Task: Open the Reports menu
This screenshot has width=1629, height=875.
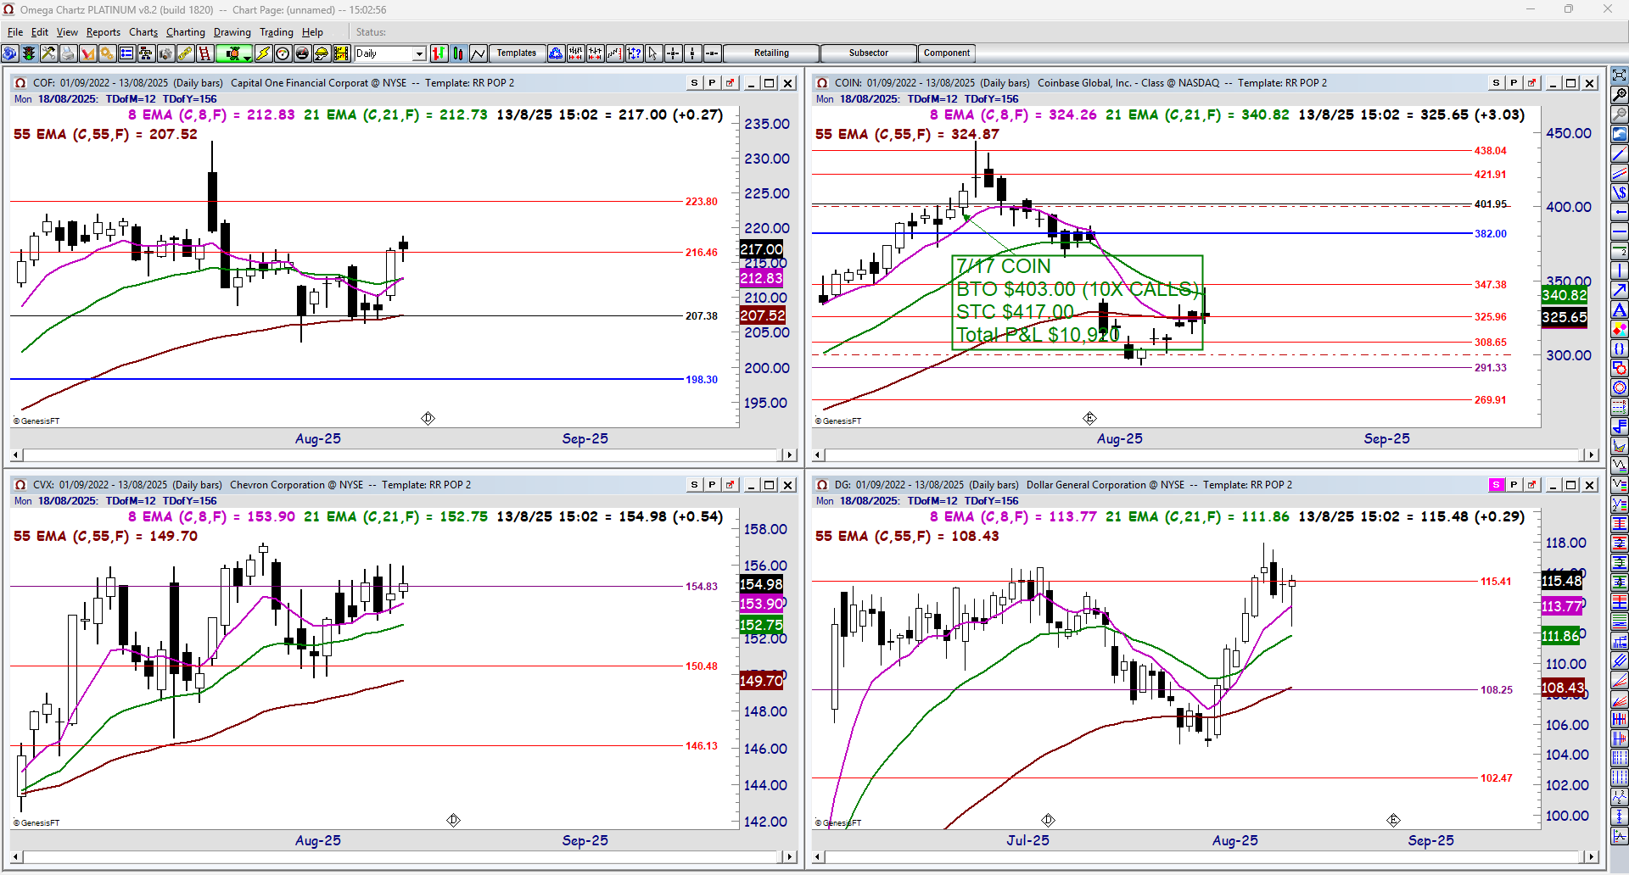Action: coord(104,32)
